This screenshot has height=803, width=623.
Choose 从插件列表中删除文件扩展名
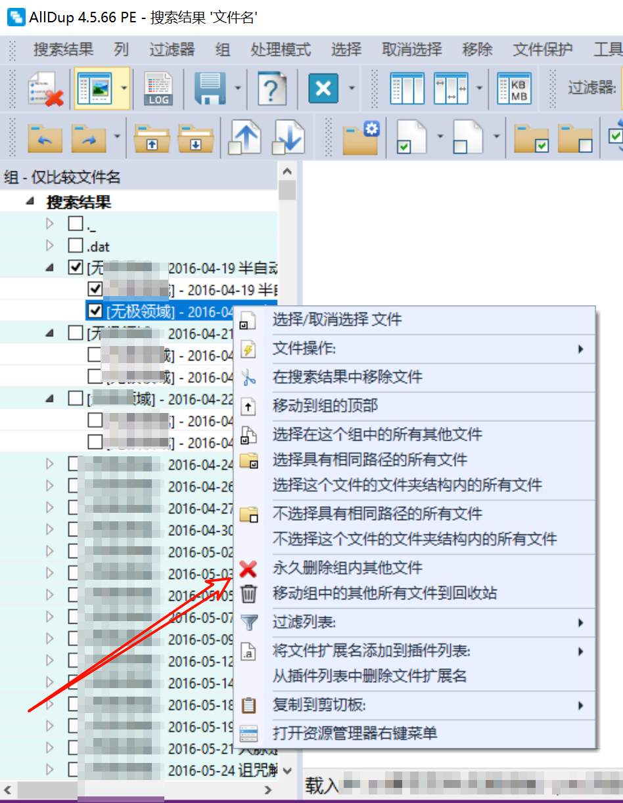coord(415,676)
